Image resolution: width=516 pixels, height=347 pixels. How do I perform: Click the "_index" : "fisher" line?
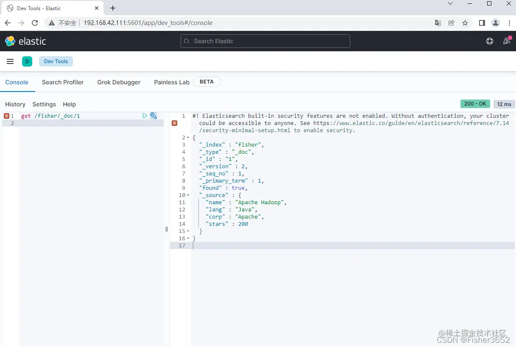tap(232, 144)
